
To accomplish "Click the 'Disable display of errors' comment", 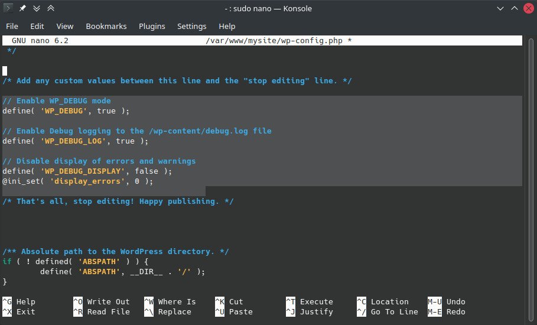I will point(99,161).
